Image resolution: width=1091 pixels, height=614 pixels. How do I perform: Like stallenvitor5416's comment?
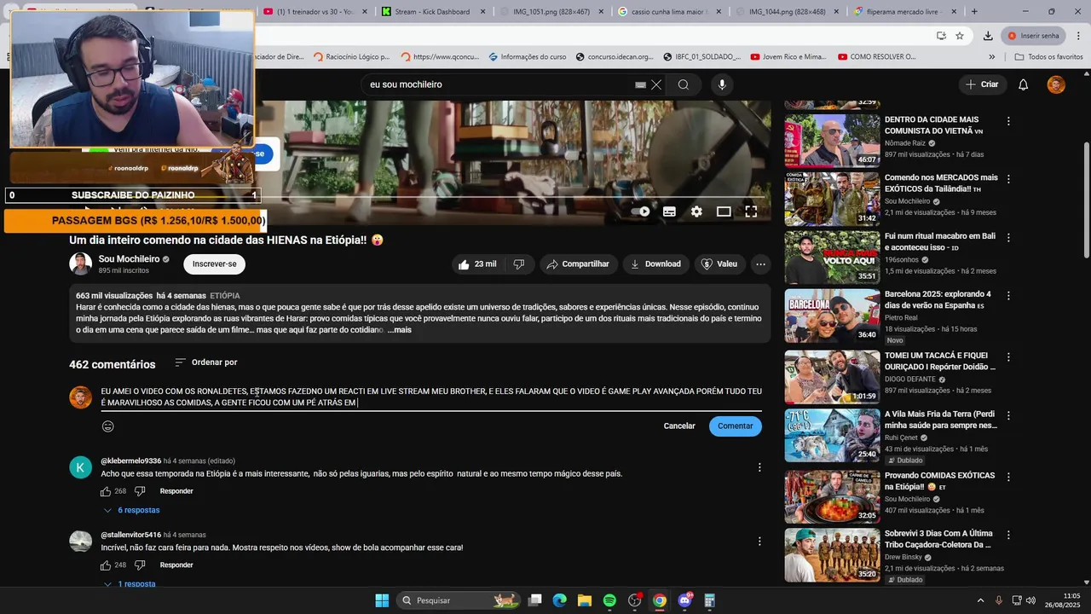click(x=107, y=565)
